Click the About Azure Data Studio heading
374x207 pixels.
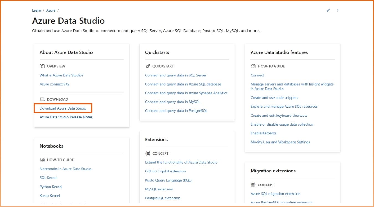66,52
